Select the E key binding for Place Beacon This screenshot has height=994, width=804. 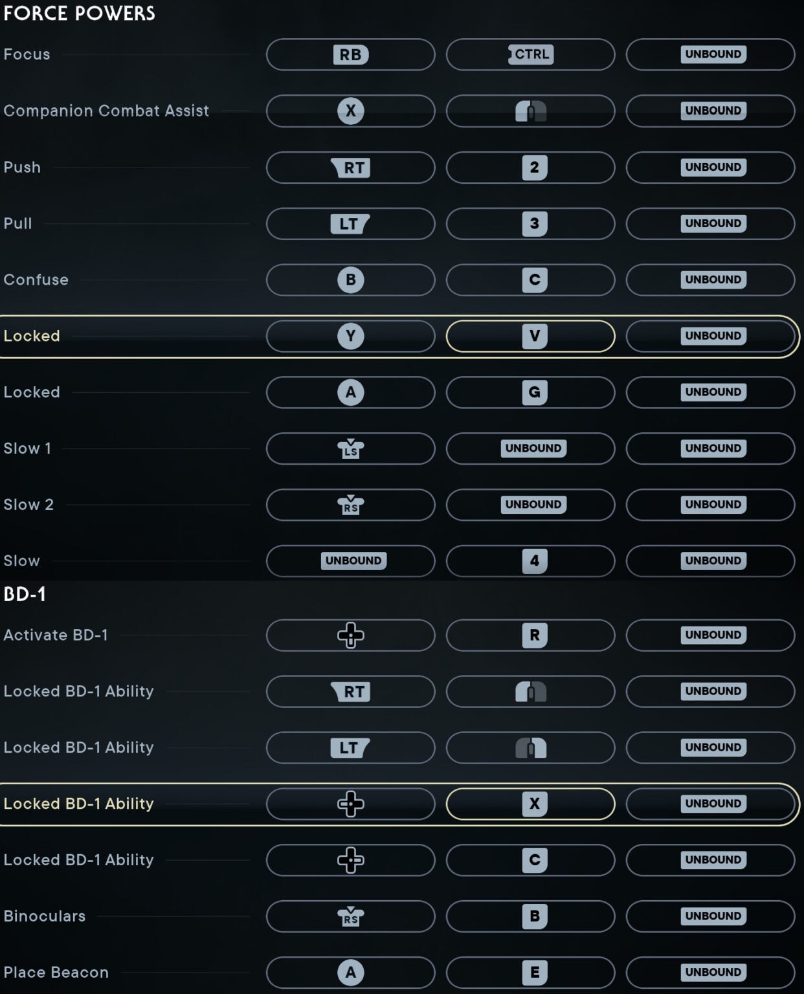530,971
